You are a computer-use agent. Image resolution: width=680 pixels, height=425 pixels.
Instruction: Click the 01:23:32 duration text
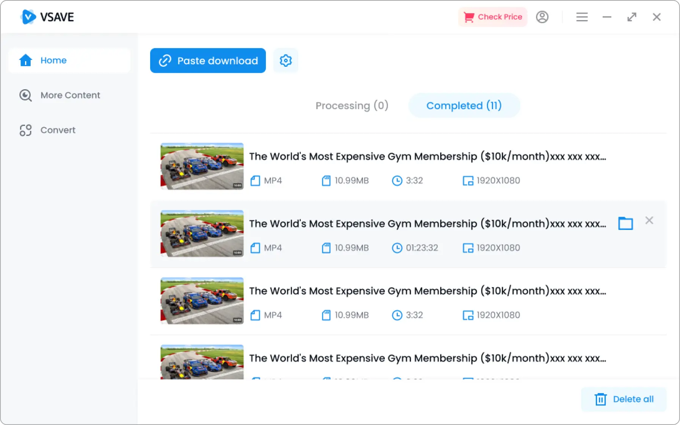pos(422,248)
